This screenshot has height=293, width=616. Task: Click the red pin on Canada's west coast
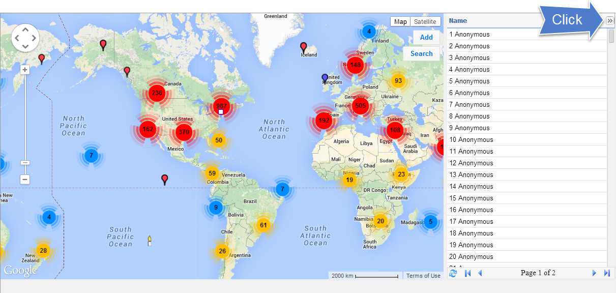127,72
